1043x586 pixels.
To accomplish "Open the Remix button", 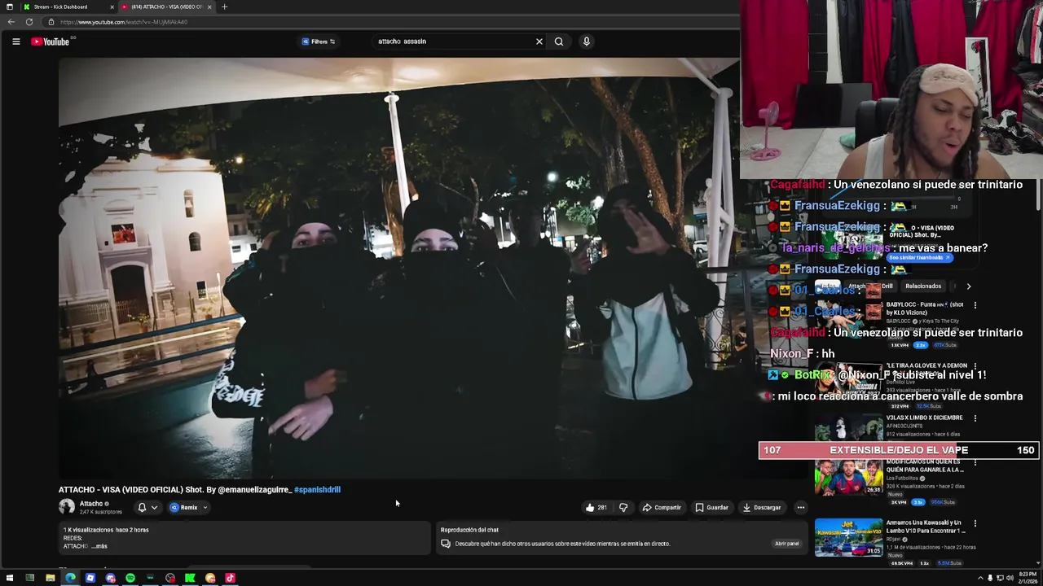I will (x=184, y=508).
